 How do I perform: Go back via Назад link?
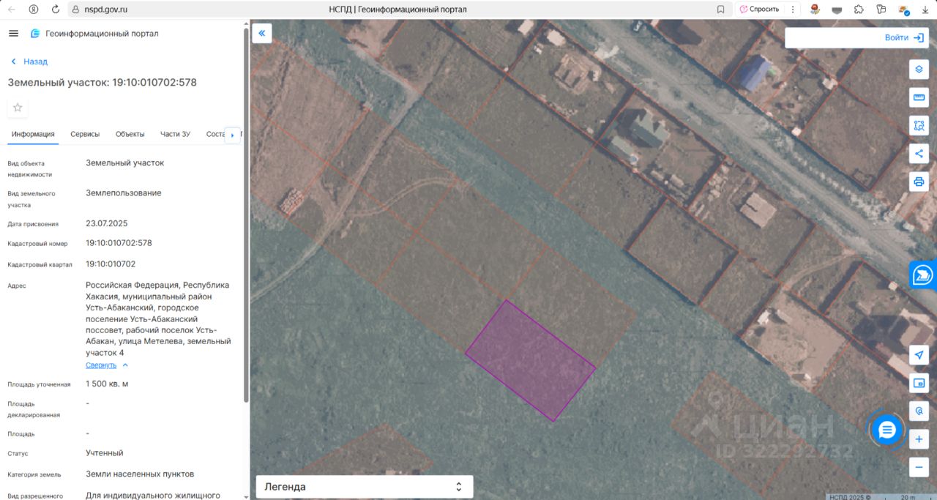click(29, 61)
